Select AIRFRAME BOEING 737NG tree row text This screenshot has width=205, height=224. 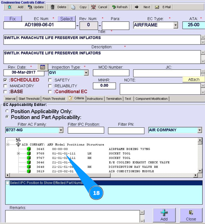click(129, 149)
